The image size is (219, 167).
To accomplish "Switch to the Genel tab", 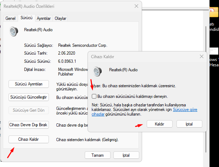I will point(11,18).
